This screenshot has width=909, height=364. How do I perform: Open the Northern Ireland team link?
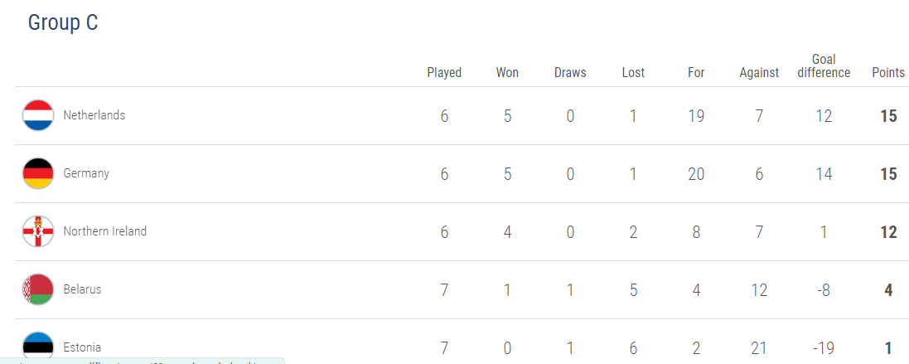click(x=105, y=231)
